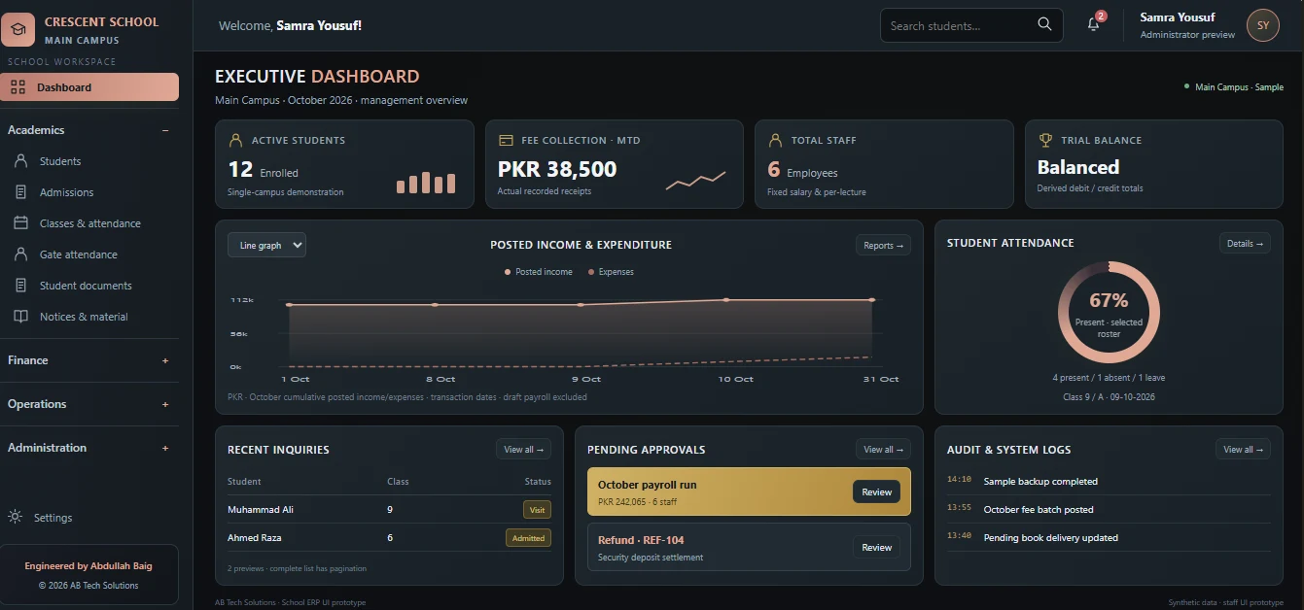Screen dimensions: 1304x610
Task: Click the Notices & material book icon
Action: (x=20, y=317)
